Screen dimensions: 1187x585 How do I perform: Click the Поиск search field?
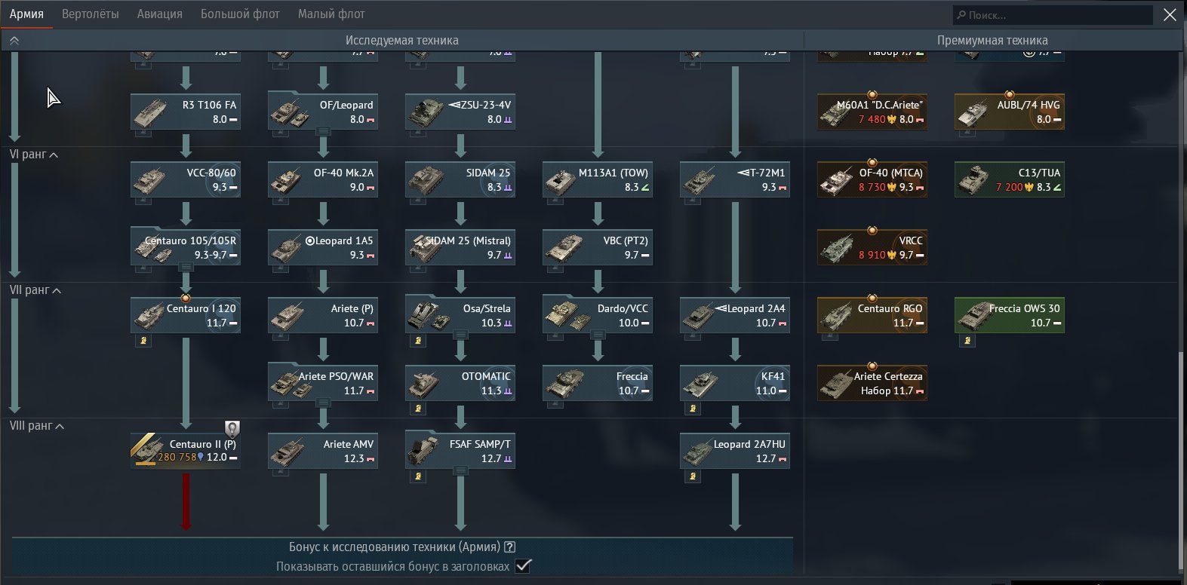(x=1053, y=15)
